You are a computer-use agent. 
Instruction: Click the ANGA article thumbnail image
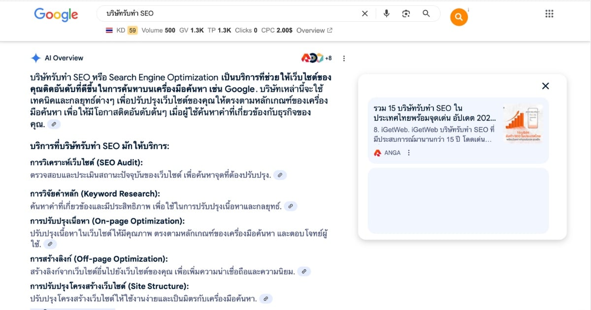tap(523, 124)
